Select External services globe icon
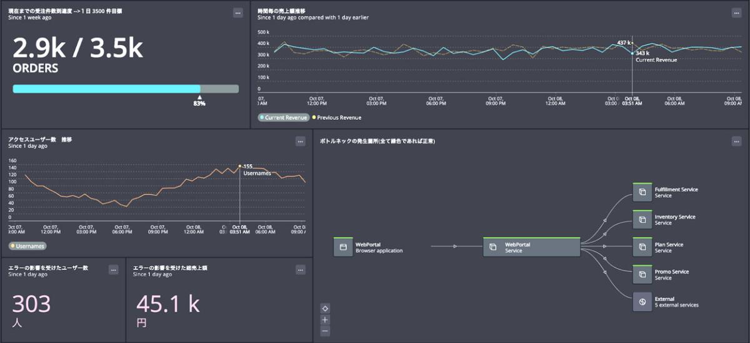Image resolution: width=750 pixels, height=343 pixels. 642,302
